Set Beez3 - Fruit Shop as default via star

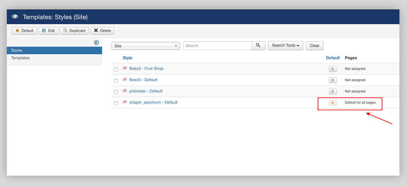point(332,69)
